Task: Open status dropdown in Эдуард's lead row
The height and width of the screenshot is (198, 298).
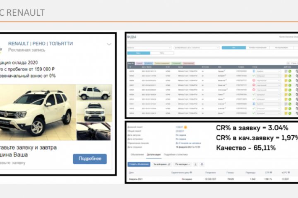Action: tap(268, 71)
